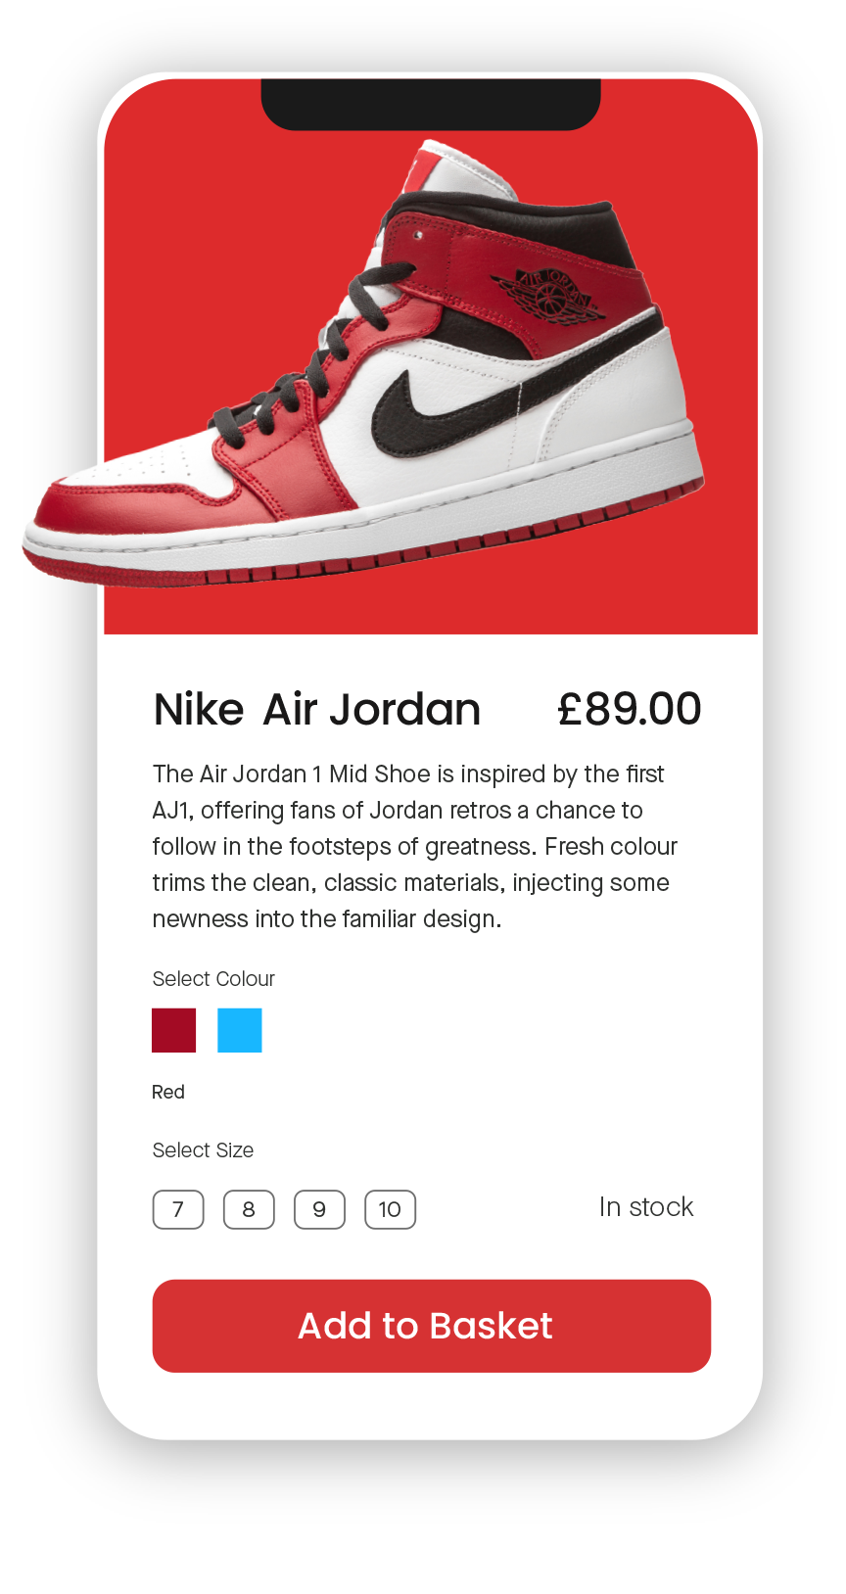Choose size 9 box
The image size is (846, 1594).
pos(319,1209)
